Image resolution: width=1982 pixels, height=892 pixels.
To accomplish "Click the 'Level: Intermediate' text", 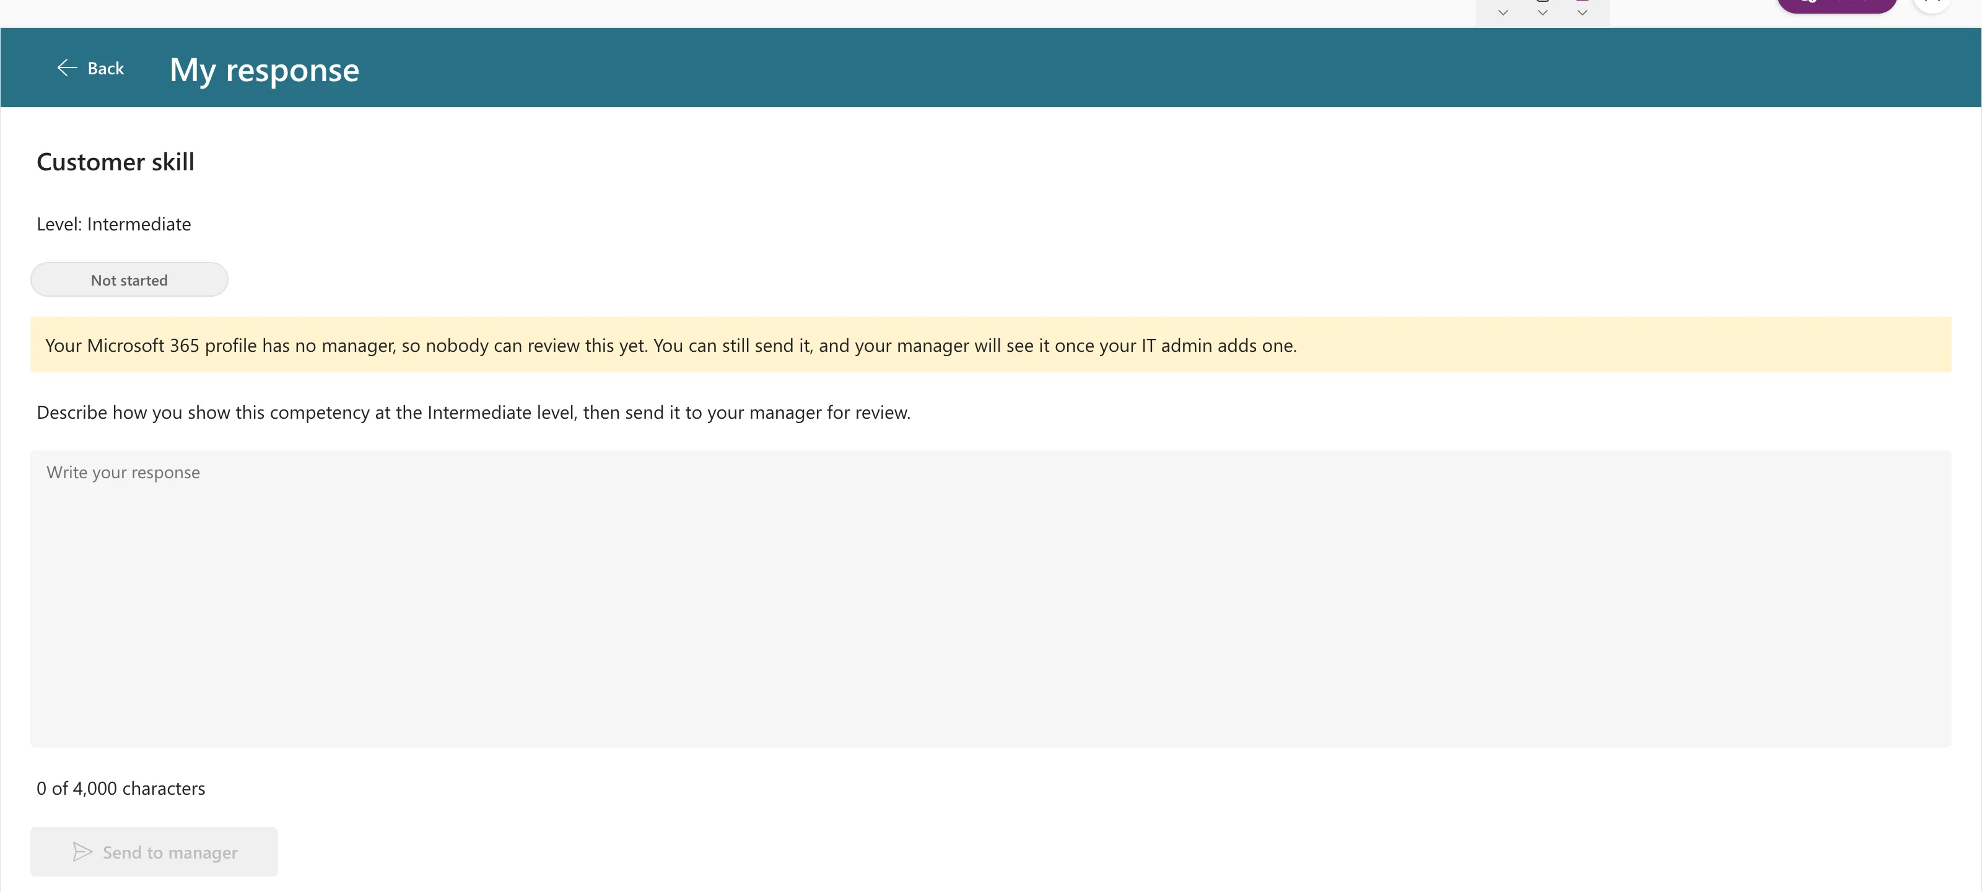I will point(114,224).
